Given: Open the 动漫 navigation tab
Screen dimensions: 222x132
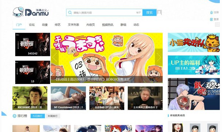Looking at the screenshot, I should pyautogui.click(x=45, y=25).
